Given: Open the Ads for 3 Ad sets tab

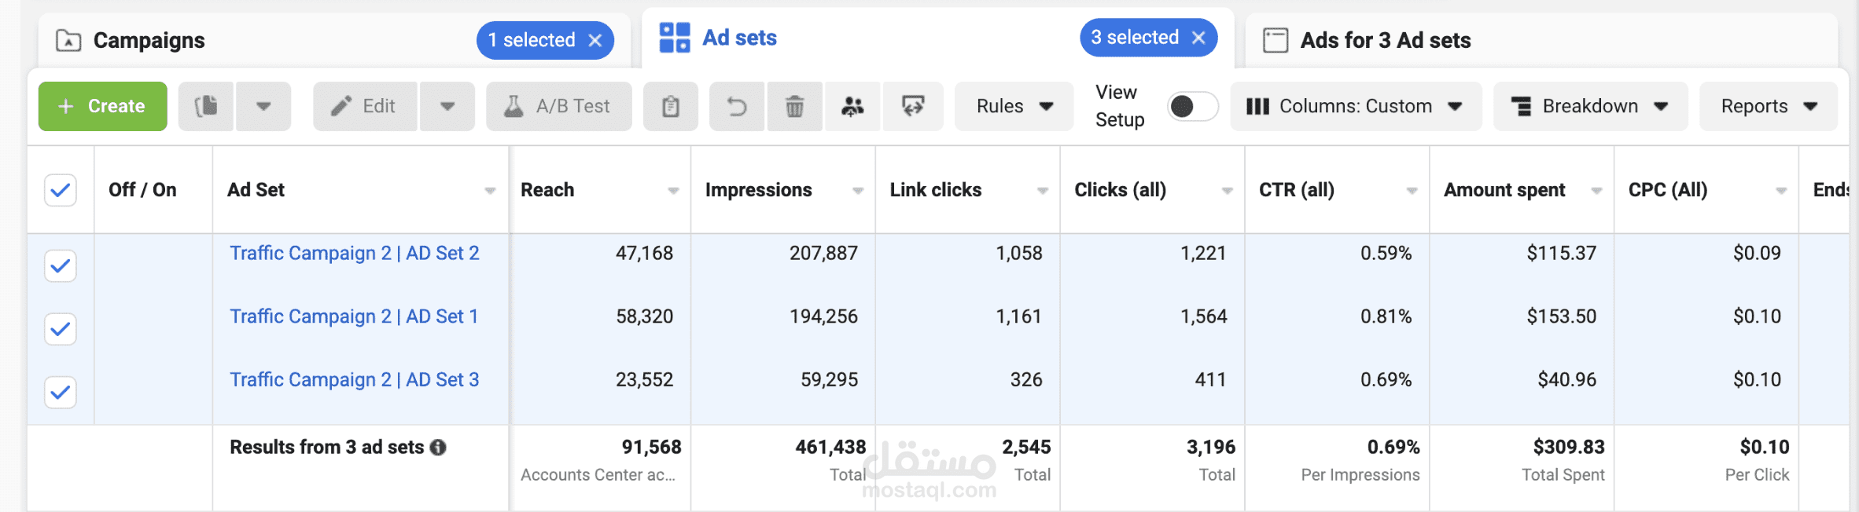Looking at the screenshot, I should pos(1385,40).
